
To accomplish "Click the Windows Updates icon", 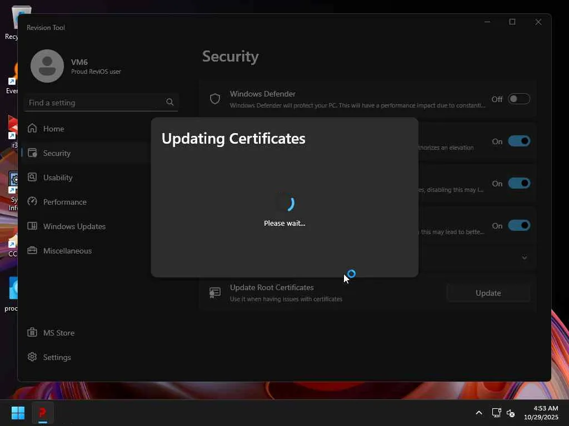I will pyautogui.click(x=32, y=226).
